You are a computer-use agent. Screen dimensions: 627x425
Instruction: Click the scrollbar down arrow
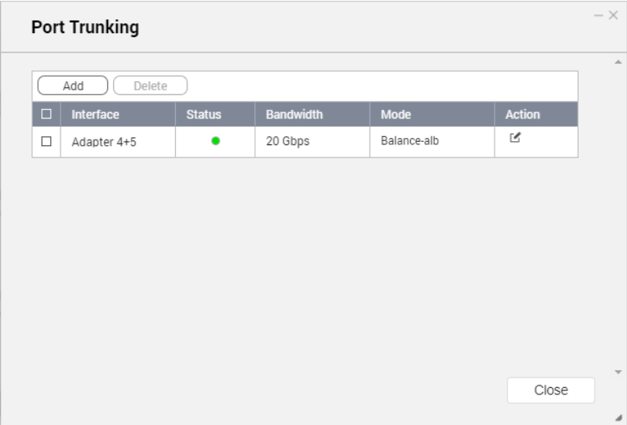click(618, 372)
